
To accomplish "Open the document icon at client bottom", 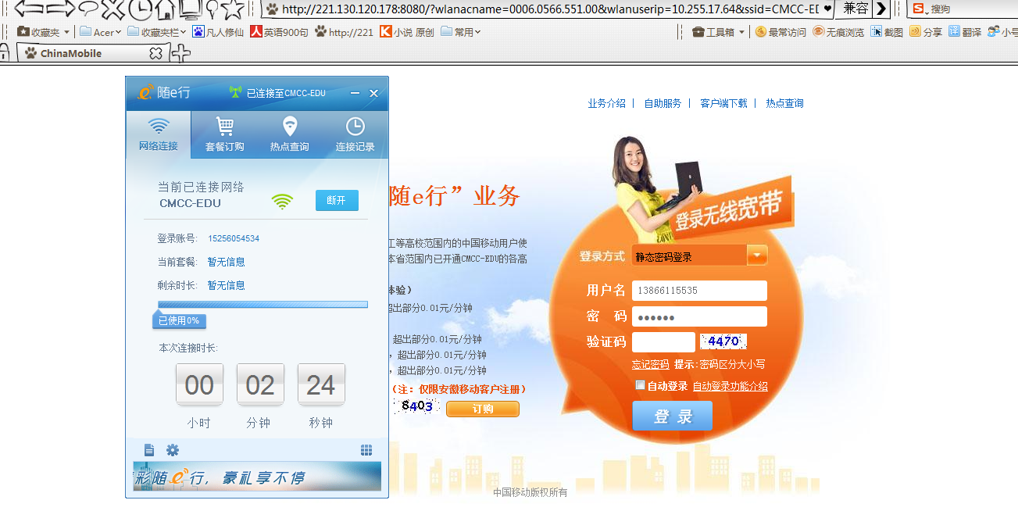I will coord(149,450).
